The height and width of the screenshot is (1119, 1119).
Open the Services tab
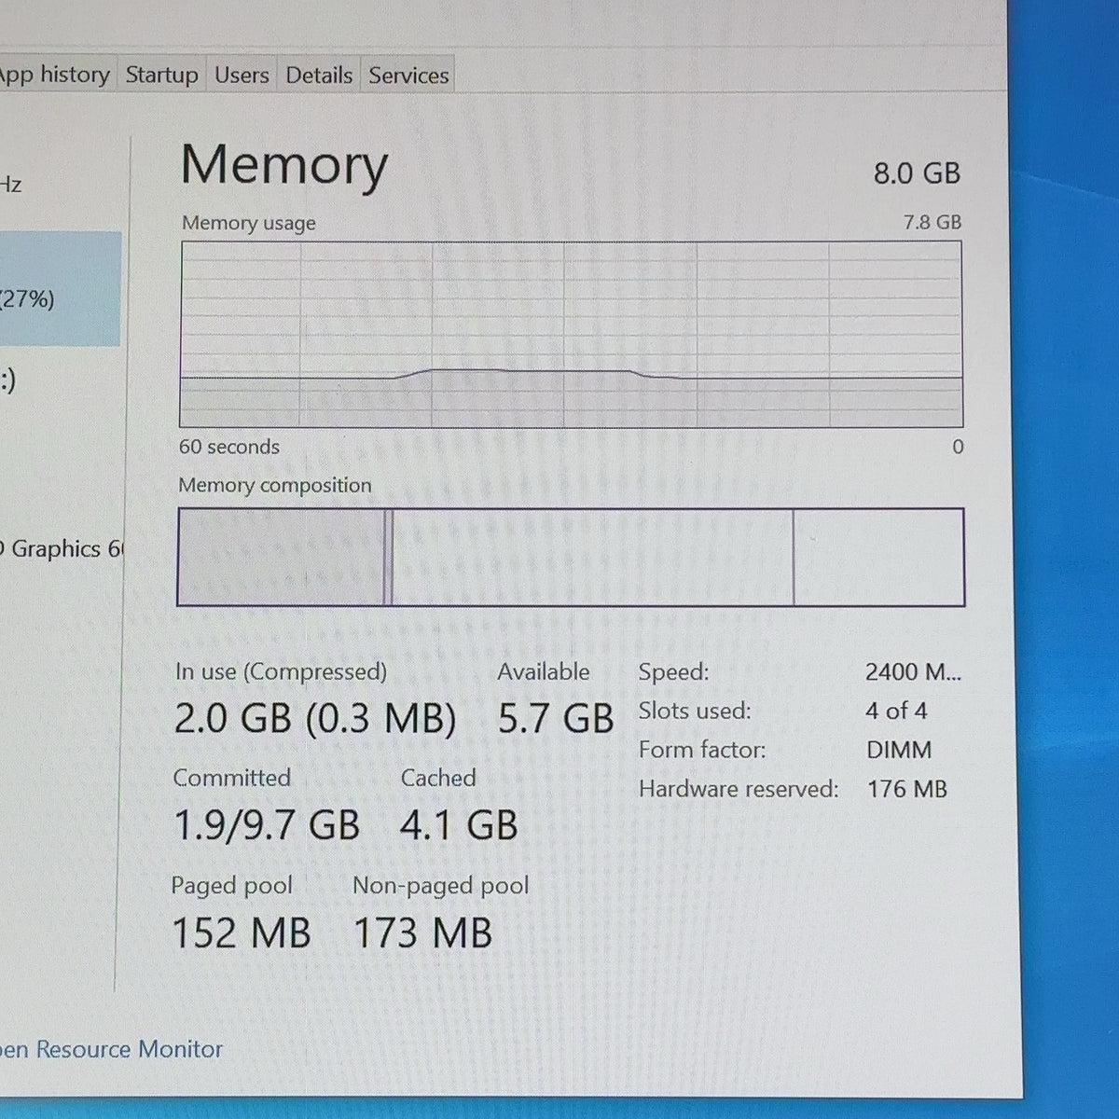(x=408, y=76)
